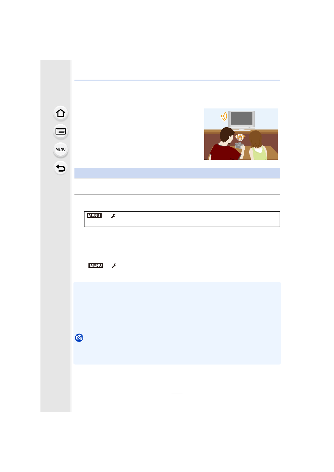Go to the home page icon
The width and height of the screenshot is (334, 472).
point(61,113)
